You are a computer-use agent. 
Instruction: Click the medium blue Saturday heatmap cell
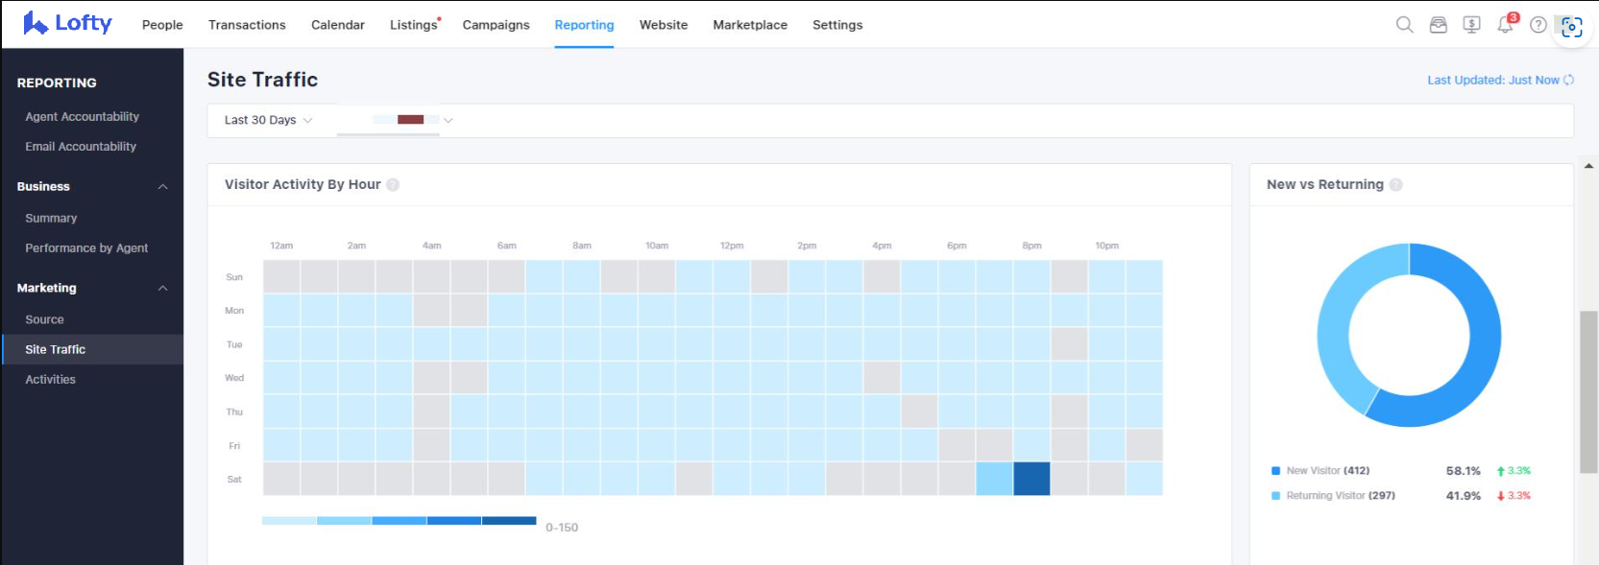point(994,479)
